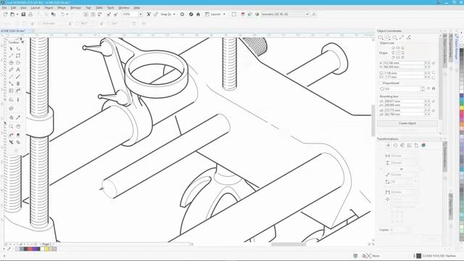Viewport: 464px width, 261px height.
Task: Select the Zoom magnifier tool in Toolbox
Action: click(x=12, y=126)
